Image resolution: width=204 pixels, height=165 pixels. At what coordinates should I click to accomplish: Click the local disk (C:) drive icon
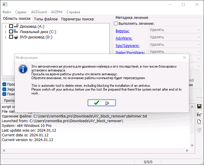point(16,32)
